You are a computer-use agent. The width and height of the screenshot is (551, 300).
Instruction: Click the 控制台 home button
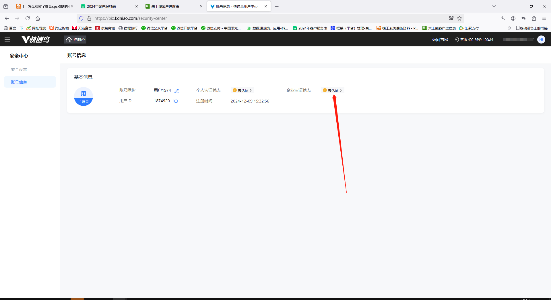pyautogui.click(x=75, y=40)
